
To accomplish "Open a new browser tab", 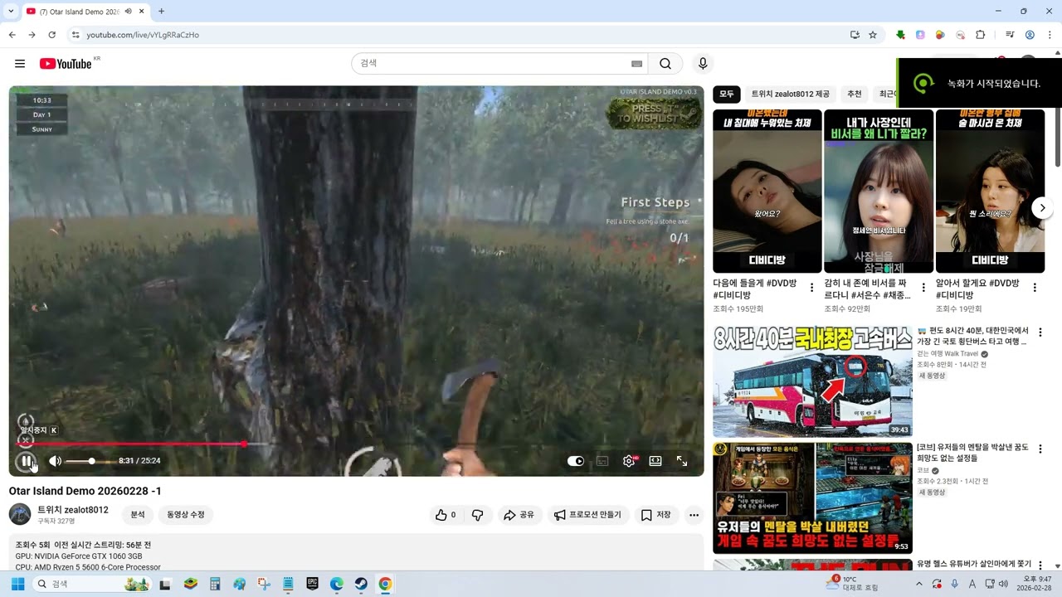I will point(161,12).
